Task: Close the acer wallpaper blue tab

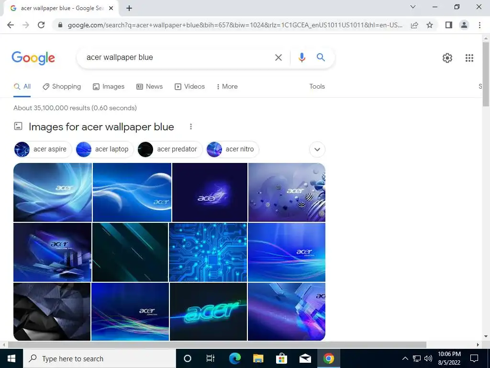Action: (111, 8)
